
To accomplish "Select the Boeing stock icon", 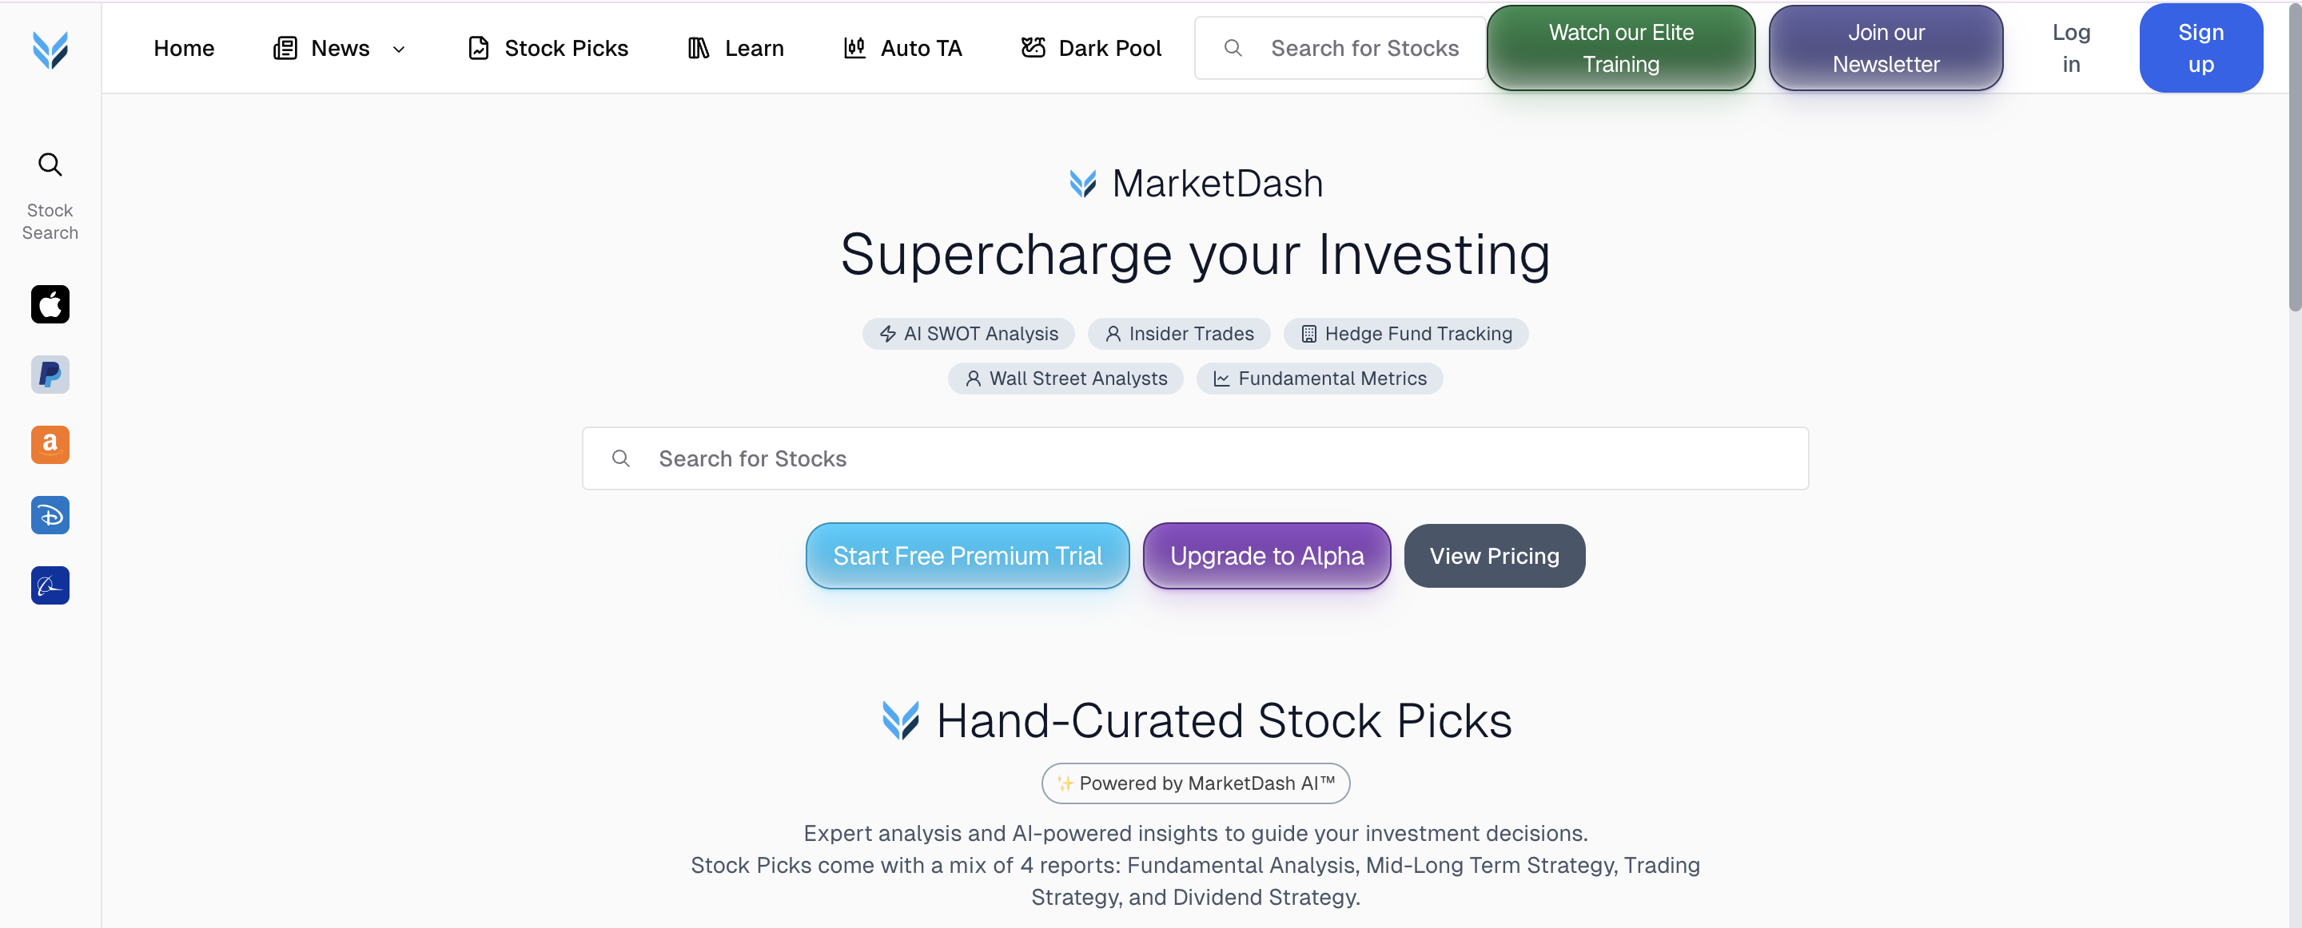I will tap(50, 586).
